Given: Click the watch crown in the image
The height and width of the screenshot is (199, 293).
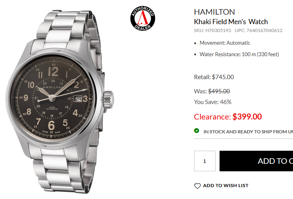Looking at the screenshot, I should pos(108,99).
